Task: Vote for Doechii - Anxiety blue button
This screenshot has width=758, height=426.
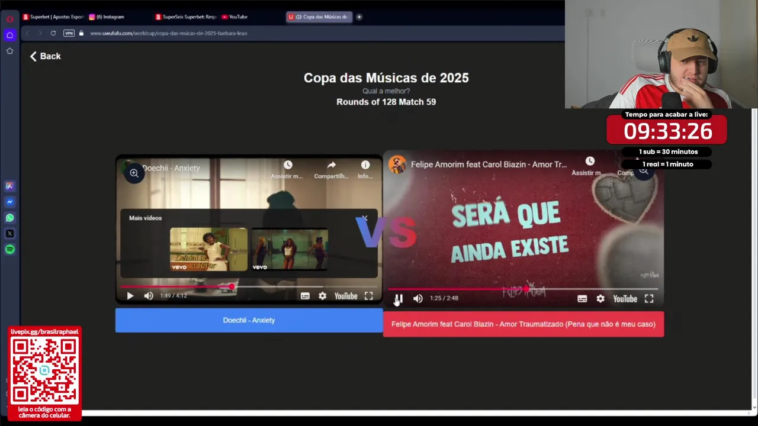Action: tap(249, 320)
